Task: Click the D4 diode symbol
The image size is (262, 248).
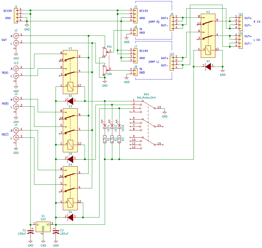Action: pyautogui.click(x=70, y=217)
